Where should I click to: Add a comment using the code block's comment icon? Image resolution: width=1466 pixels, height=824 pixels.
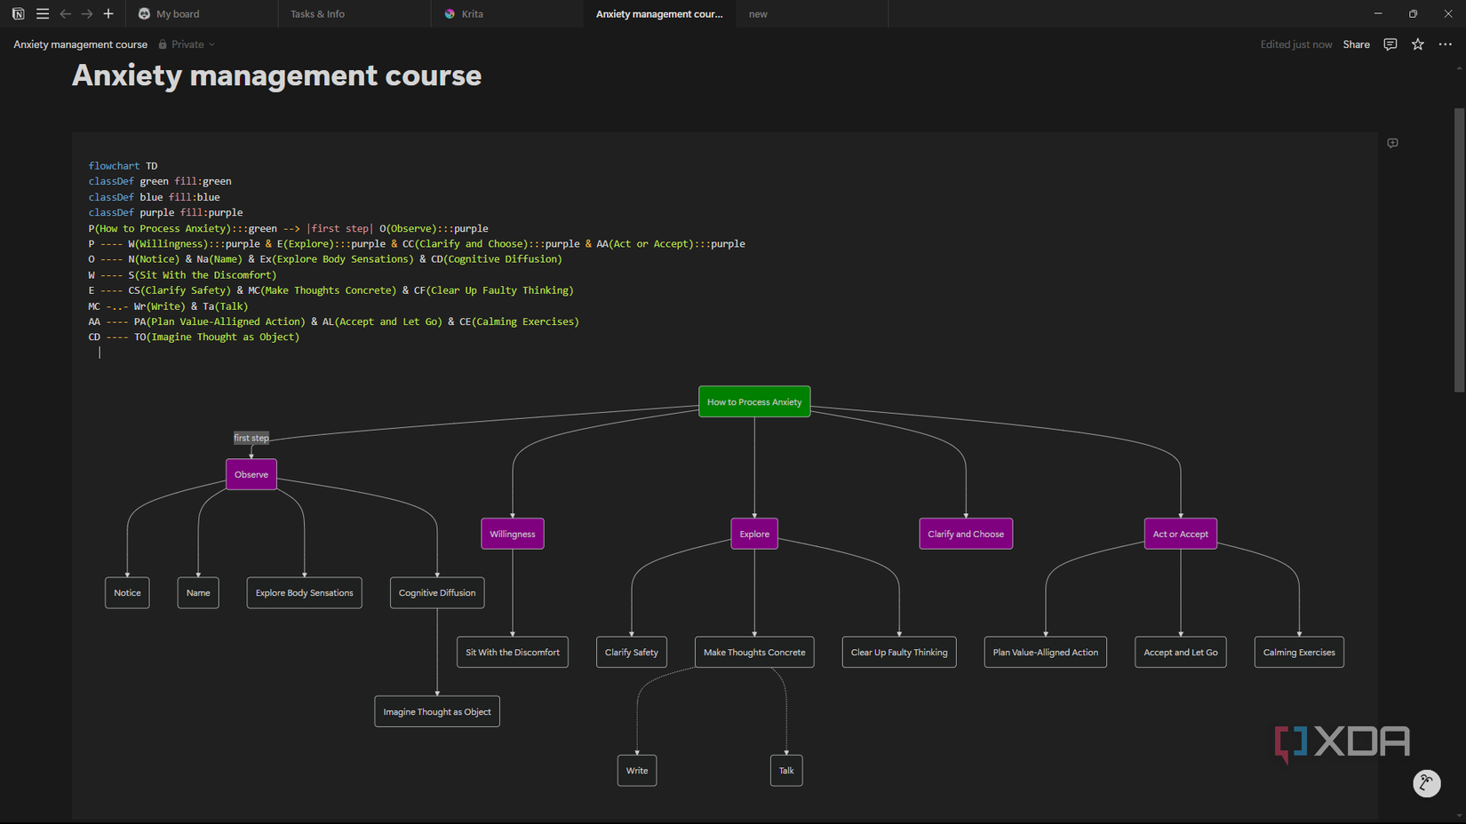pyautogui.click(x=1392, y=143)
